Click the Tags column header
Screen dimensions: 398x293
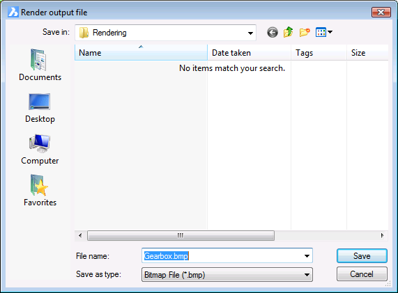pos(319,53)
